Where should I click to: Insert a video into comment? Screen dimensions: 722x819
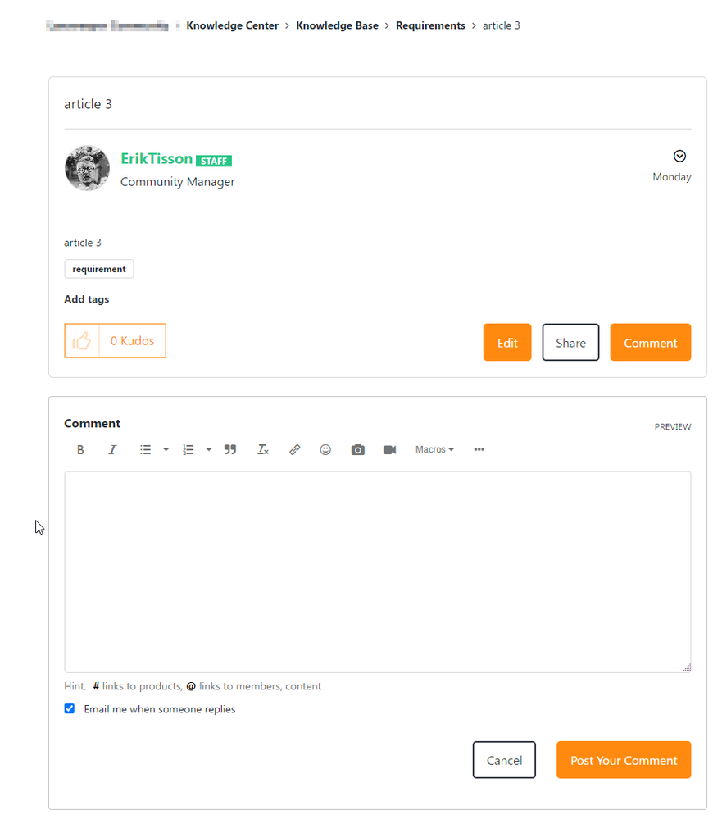(389, 450)
